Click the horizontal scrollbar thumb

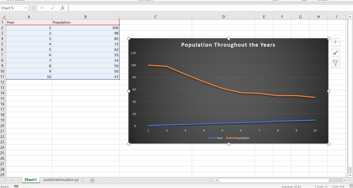(274, 181)
